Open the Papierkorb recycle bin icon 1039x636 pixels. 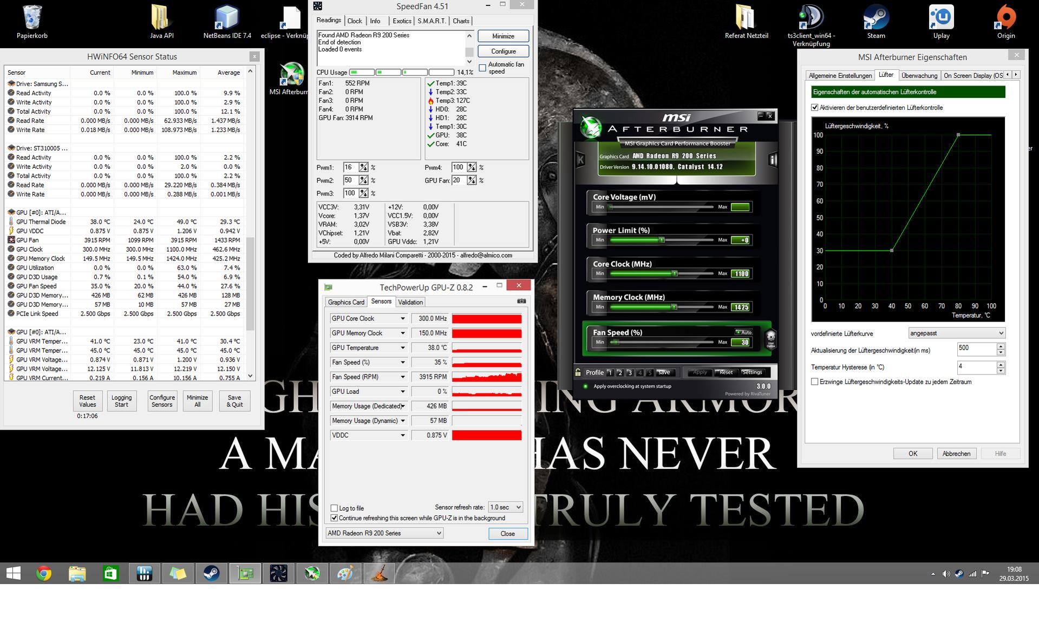click(32, 22)
